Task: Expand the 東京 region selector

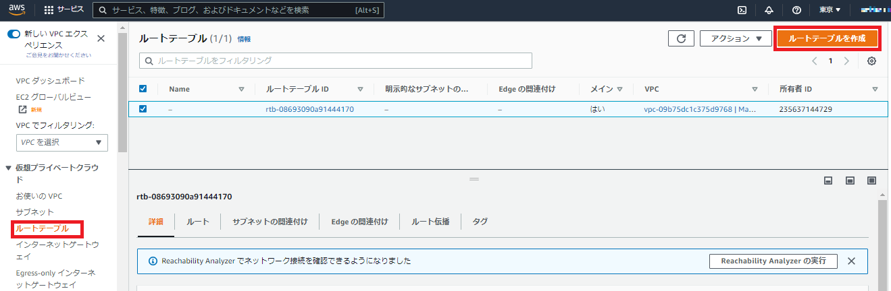Action: click(x=830, y=10)
